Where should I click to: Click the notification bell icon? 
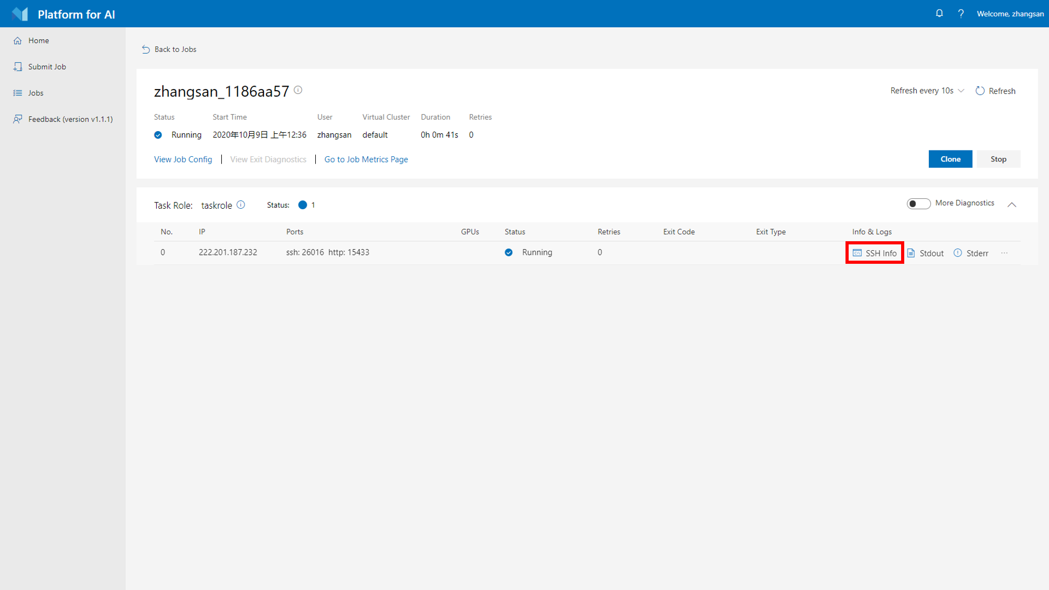939,14
